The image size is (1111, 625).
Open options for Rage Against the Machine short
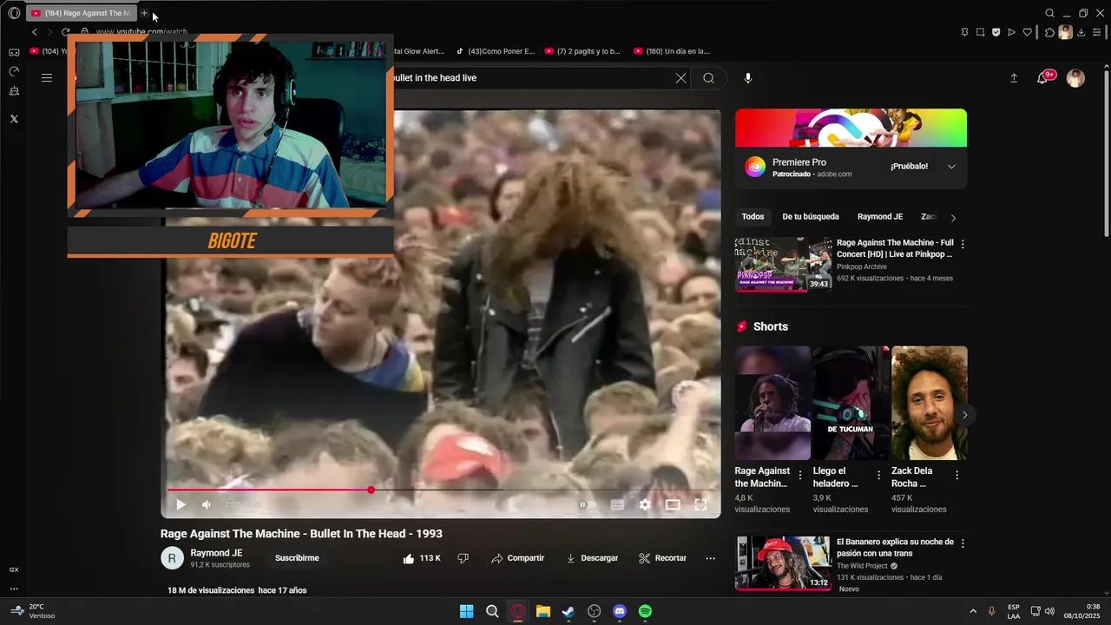click(x=800, y=475)
